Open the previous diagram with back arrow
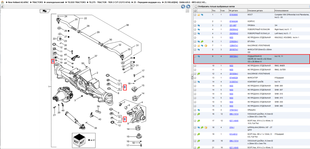This screenshot has height=149, width=310. (x=183, y=6)
